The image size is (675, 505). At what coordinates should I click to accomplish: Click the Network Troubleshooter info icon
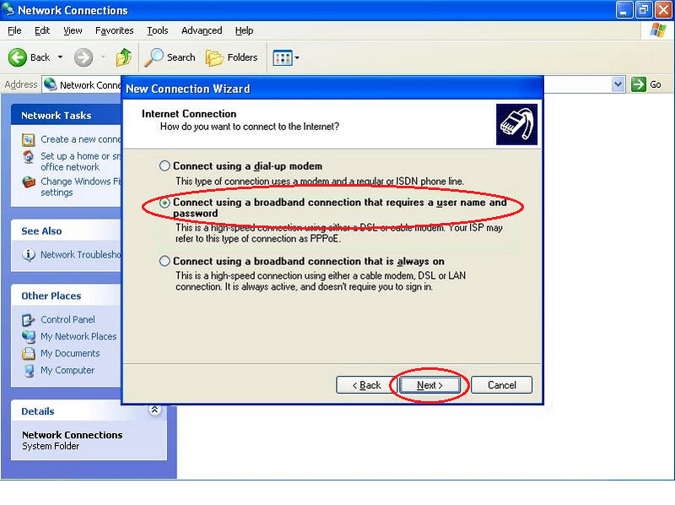point(29,255)
